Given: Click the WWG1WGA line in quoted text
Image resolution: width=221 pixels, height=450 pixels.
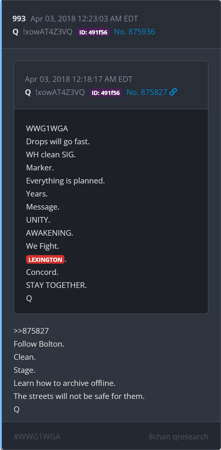Looking at the screenshot, I should point(47,129).
